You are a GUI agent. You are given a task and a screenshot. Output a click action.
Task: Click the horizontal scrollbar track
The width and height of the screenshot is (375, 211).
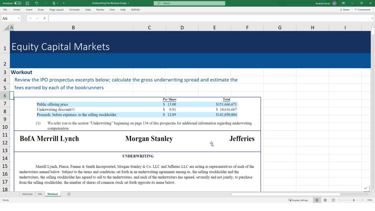pyautogui.click(x=300, y=194)
